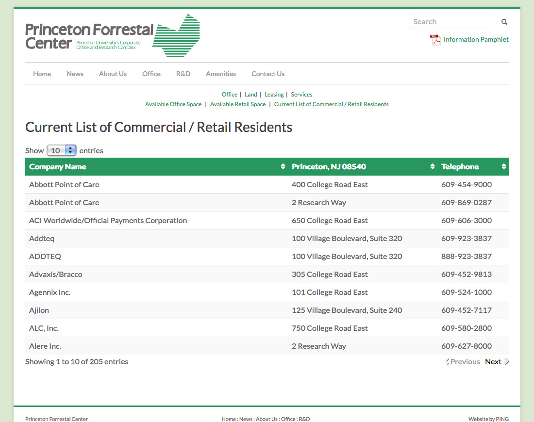Open the Website by PING footer link
The image size is (534, 422).
[488, 419]
